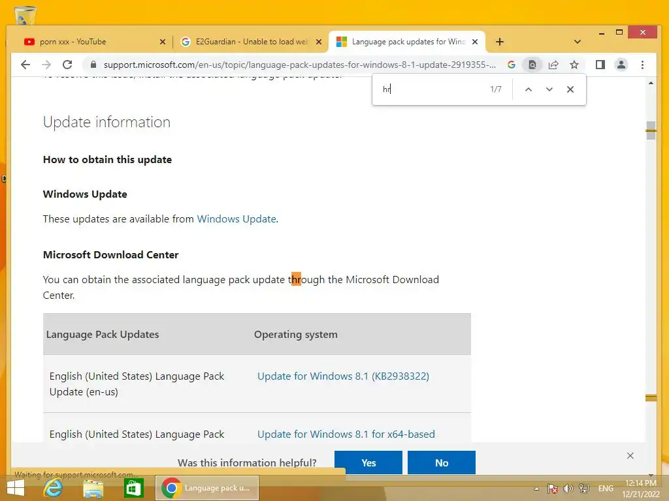This screenshot has width=669, height=501.
Task: Click the 'Microsoft Download Center' heading
Action: (110, 255)
